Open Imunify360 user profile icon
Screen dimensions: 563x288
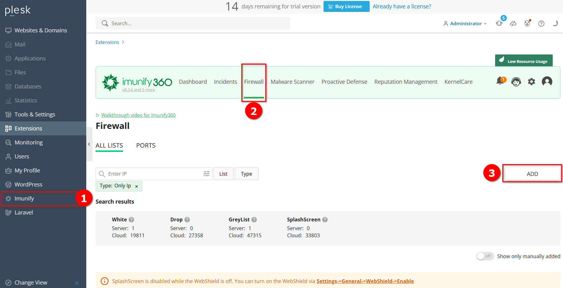(x=547, y=82)
